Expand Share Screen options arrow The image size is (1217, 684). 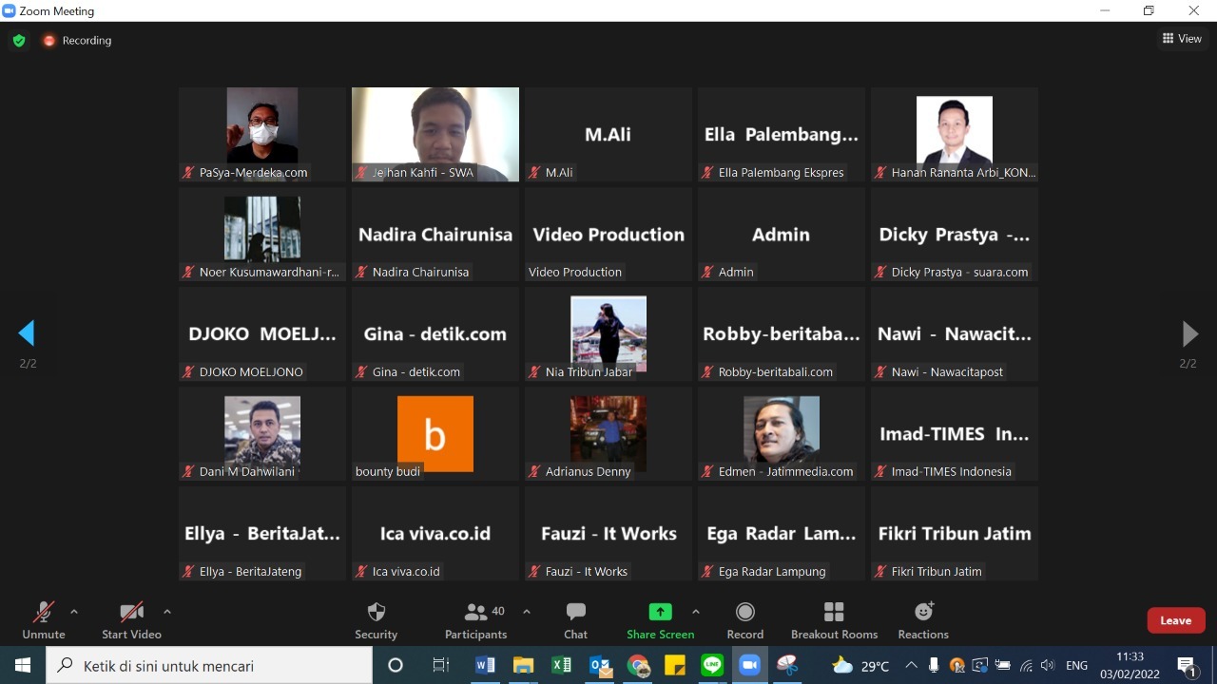[696, 612]
